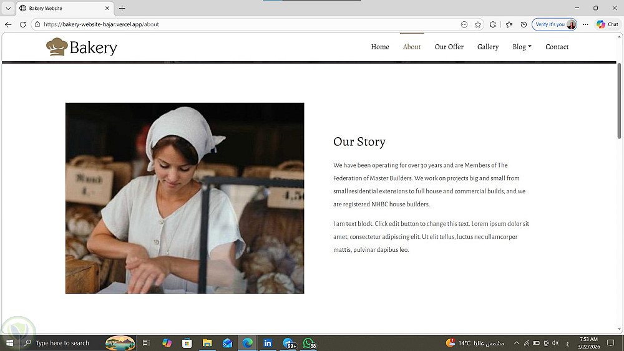624x351 pixels.
Task: Open volume control speaker icon
Action: coord(555,343)
